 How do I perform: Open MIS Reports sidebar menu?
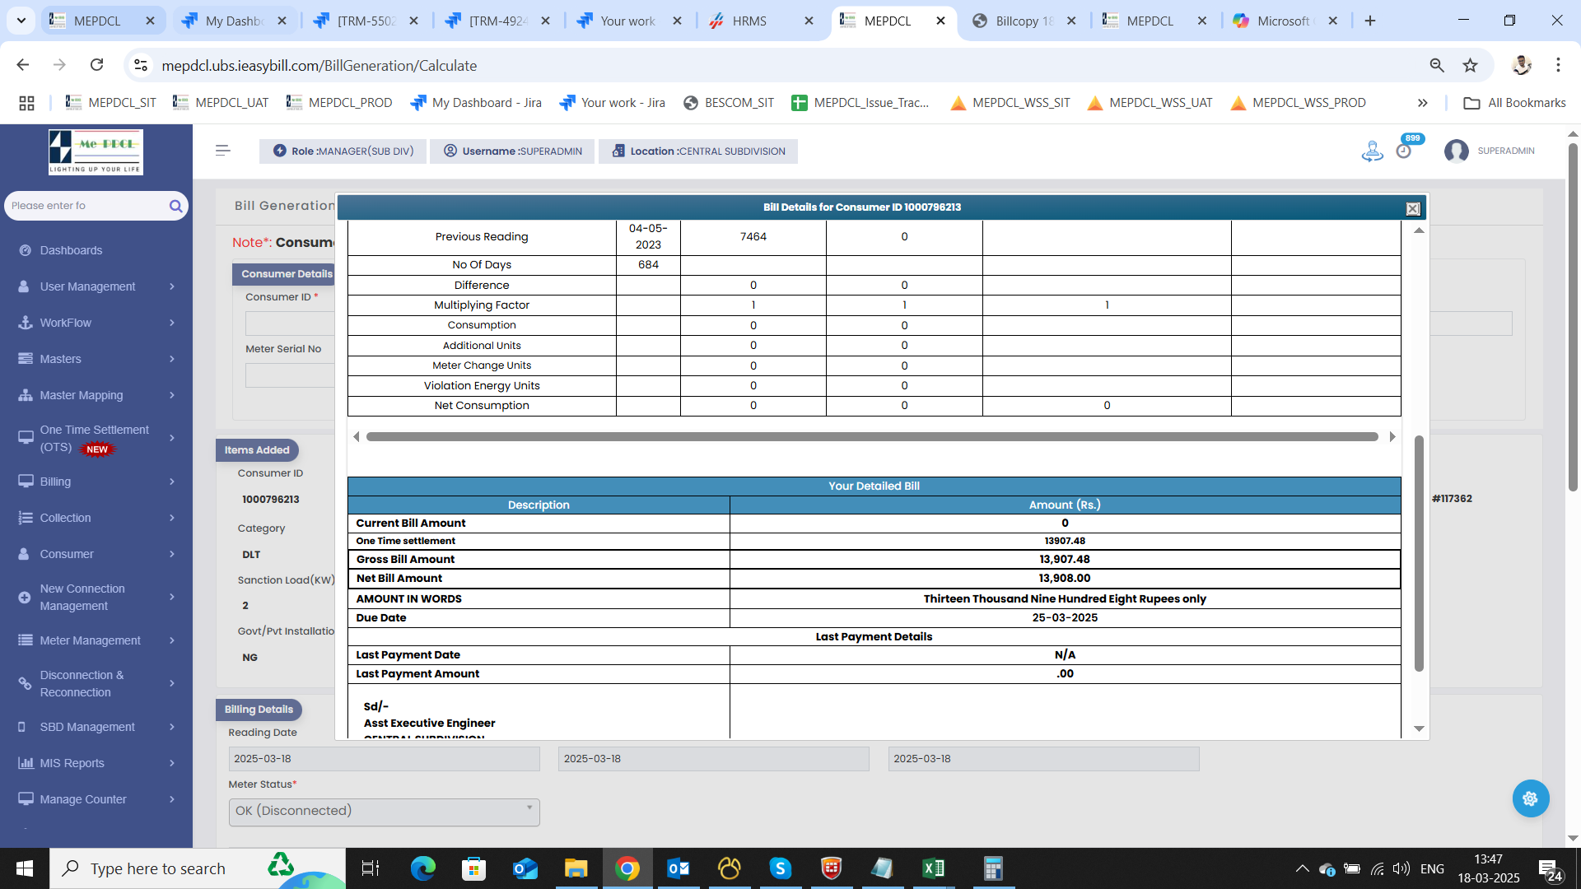(96, 763)
